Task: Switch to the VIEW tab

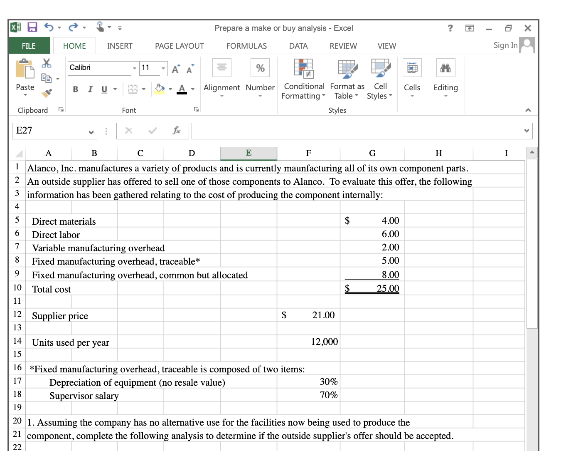Action: (x=387, y=46)
